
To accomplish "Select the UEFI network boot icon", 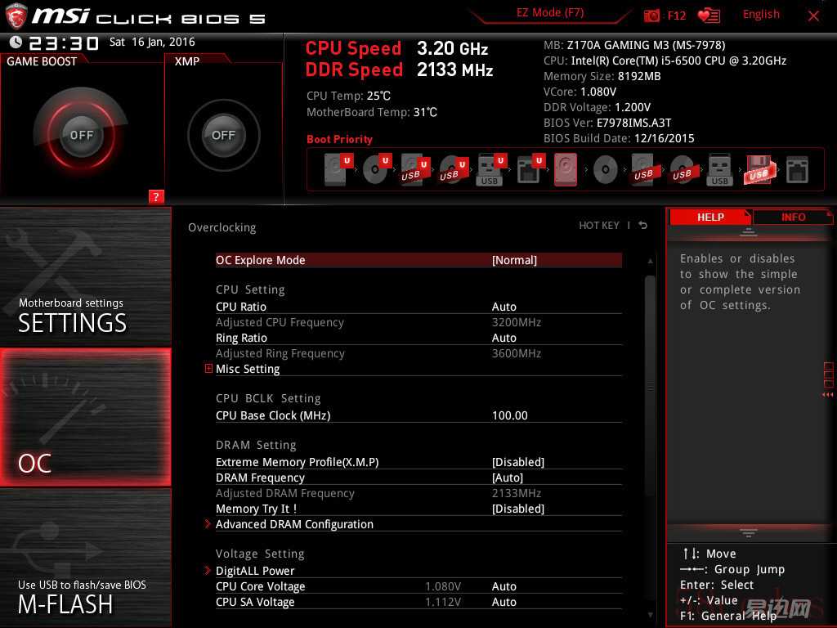I will [530, 169].
